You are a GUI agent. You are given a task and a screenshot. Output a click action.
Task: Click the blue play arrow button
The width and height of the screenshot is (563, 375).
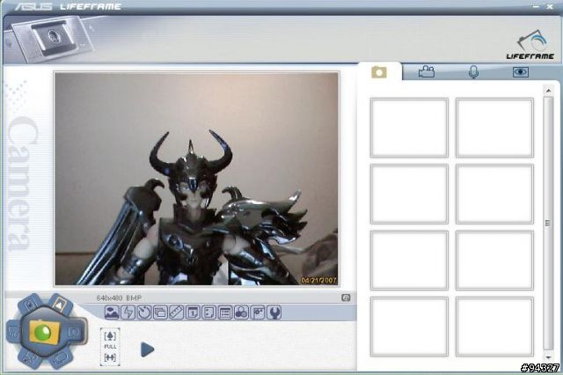[x=147, y=349]
